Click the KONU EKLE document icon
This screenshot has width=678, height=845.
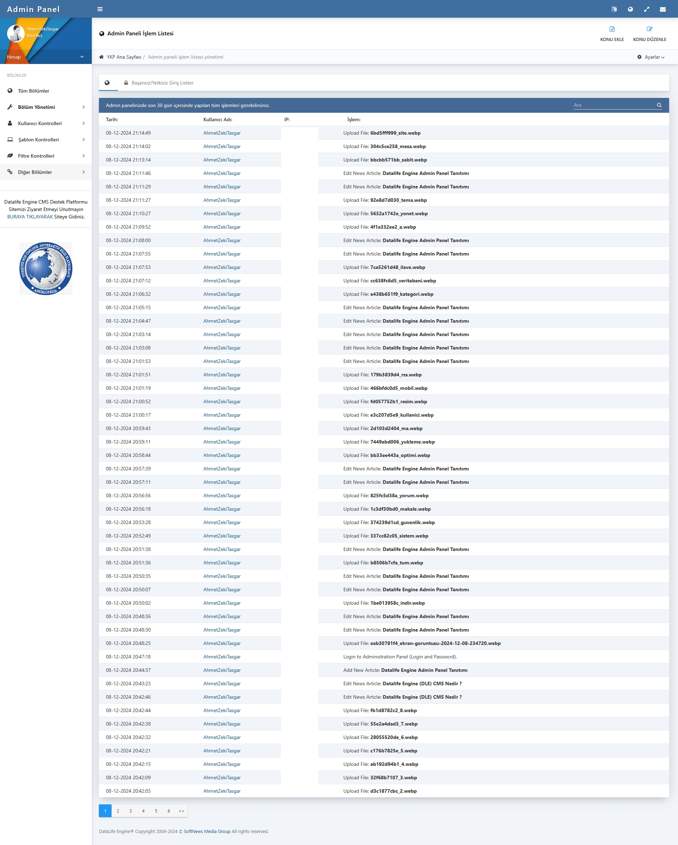[x=612, y=29]
